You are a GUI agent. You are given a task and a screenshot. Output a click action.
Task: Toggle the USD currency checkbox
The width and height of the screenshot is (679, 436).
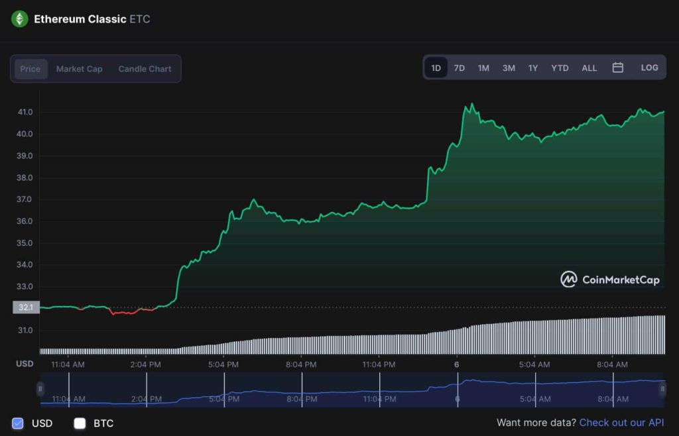click(x=18, y=423)
